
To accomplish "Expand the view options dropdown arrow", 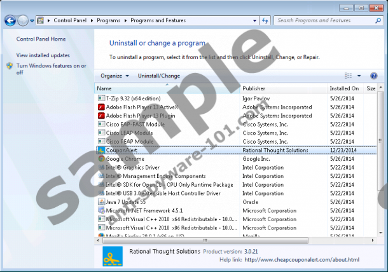I will coord(359,76).
